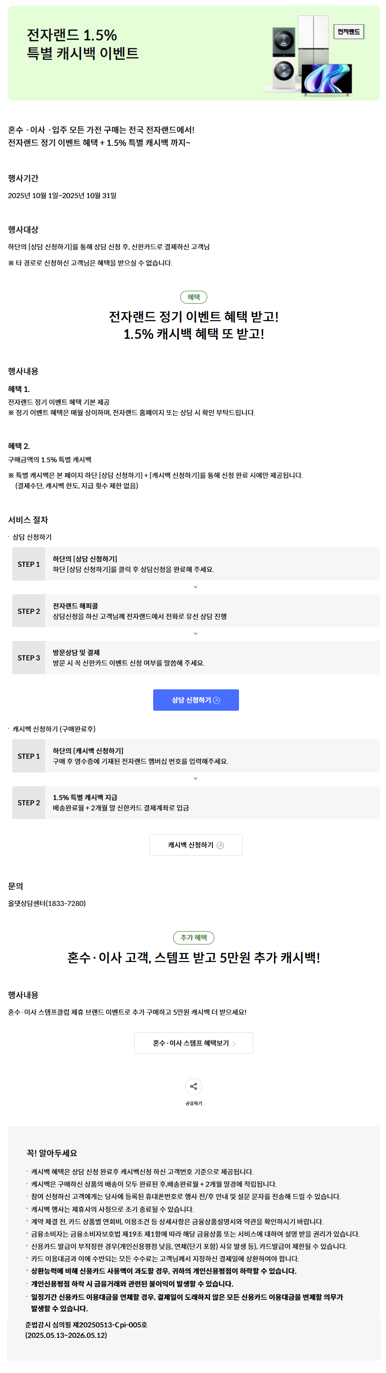Click the TV image in the banner
Viewport: 386px width, 1373px height.
(x=326, y=79)
